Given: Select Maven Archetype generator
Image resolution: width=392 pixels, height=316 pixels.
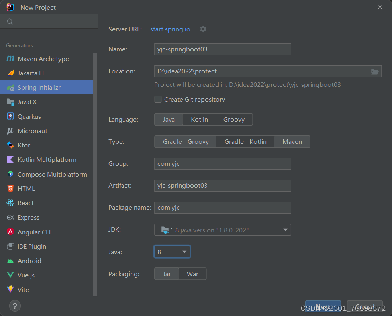Looking at the screenshot, I should coord(47,59).
